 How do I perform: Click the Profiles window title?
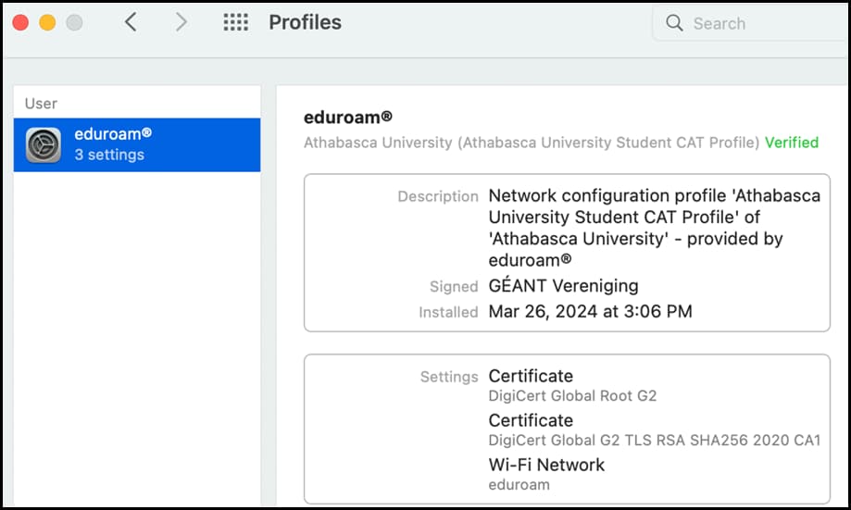[x=305, y=22]
